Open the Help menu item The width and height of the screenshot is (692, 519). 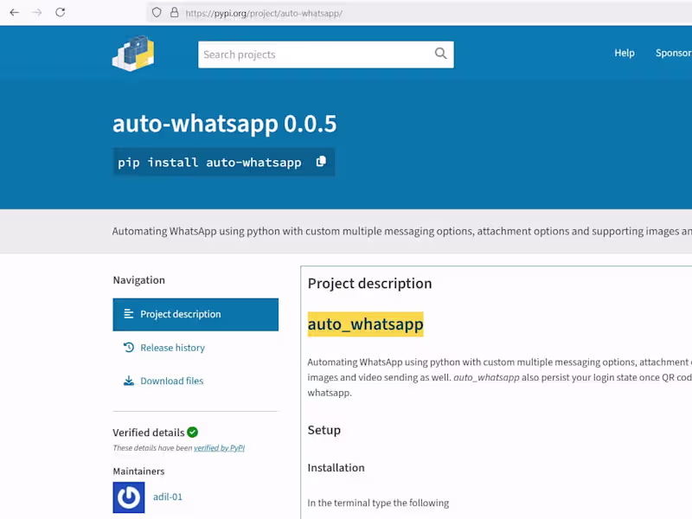pos(625,53)
